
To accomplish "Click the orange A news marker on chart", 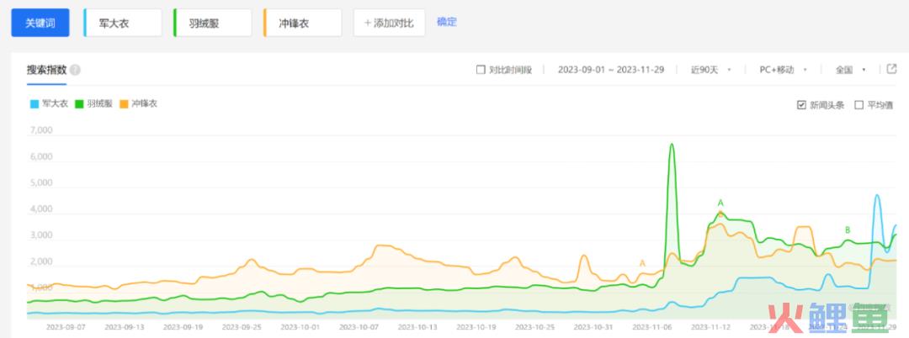I will (642, 263).
